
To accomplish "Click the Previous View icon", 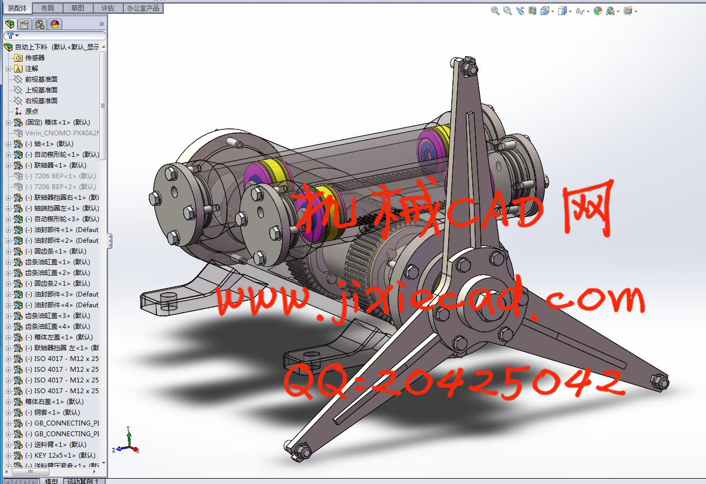I will tap(520, 11).
